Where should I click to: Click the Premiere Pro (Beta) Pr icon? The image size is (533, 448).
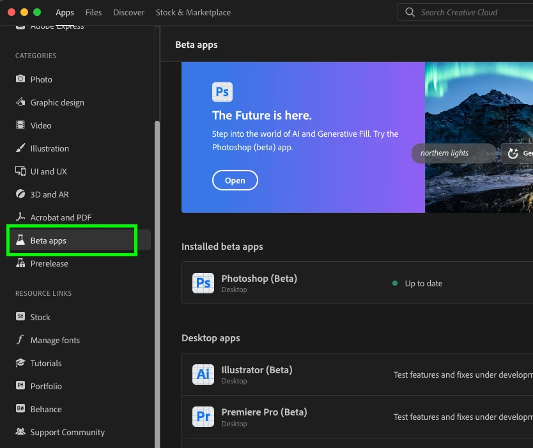click(x=203, y=417)
